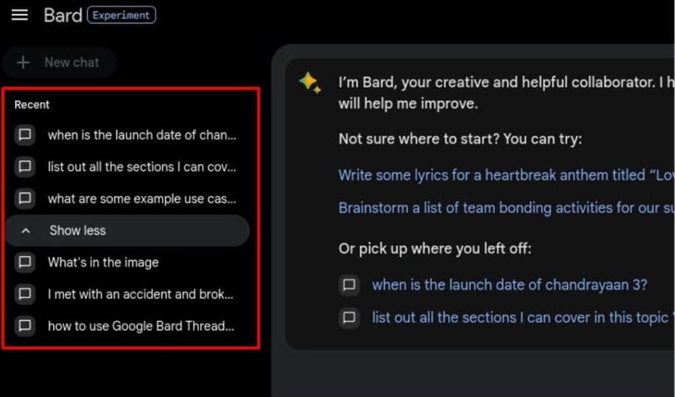
Task: Click chat icon beside 'I met with an accident'
Action: (25, 294)
